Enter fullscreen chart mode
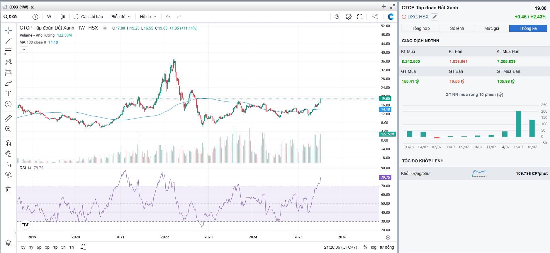 [360, 17]
